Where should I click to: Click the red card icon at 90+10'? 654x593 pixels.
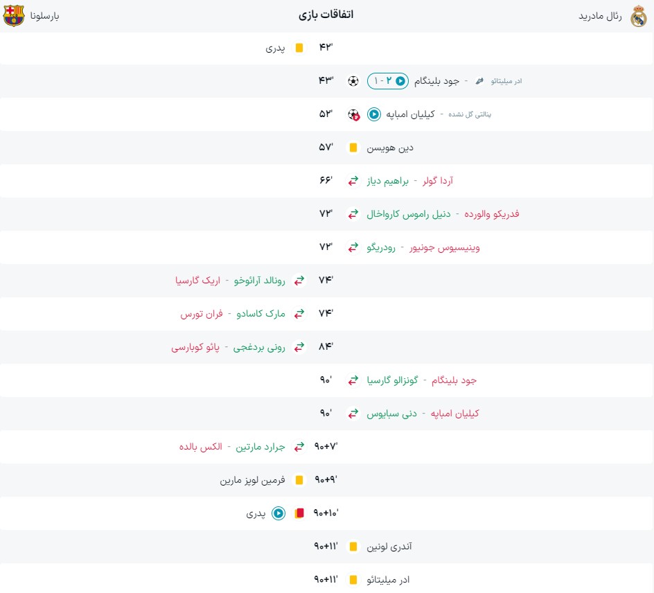click(x=299, y=513)
